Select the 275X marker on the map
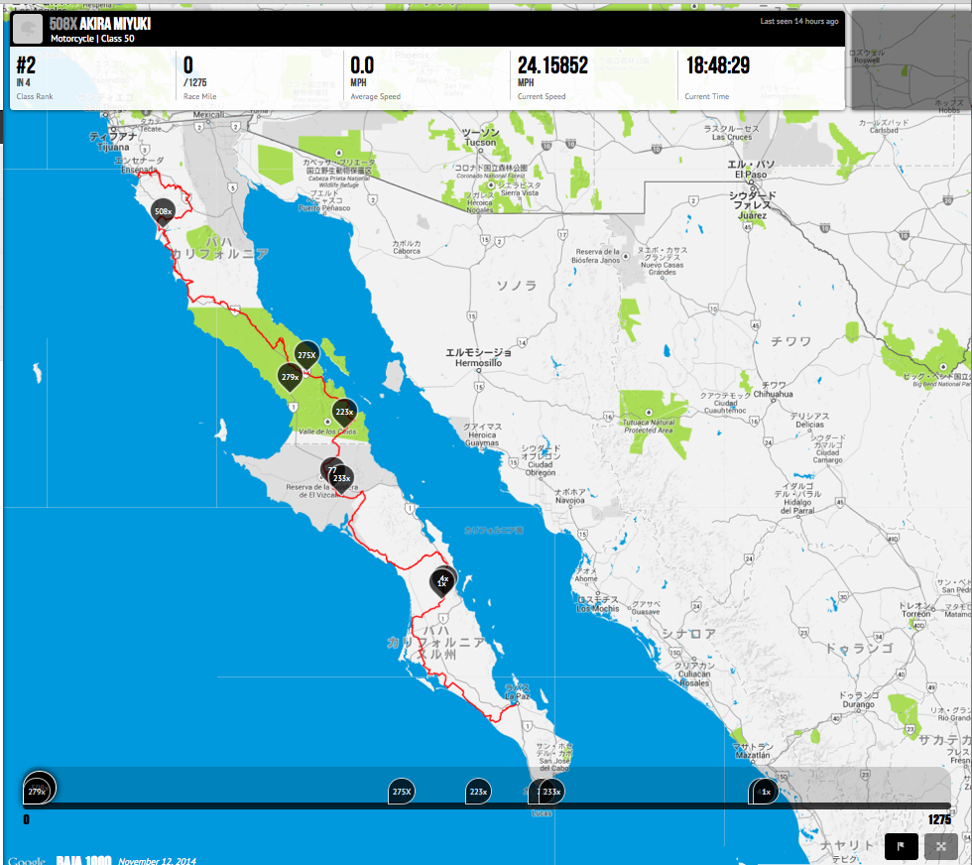The image size is (972, 865). coord(306,355)
